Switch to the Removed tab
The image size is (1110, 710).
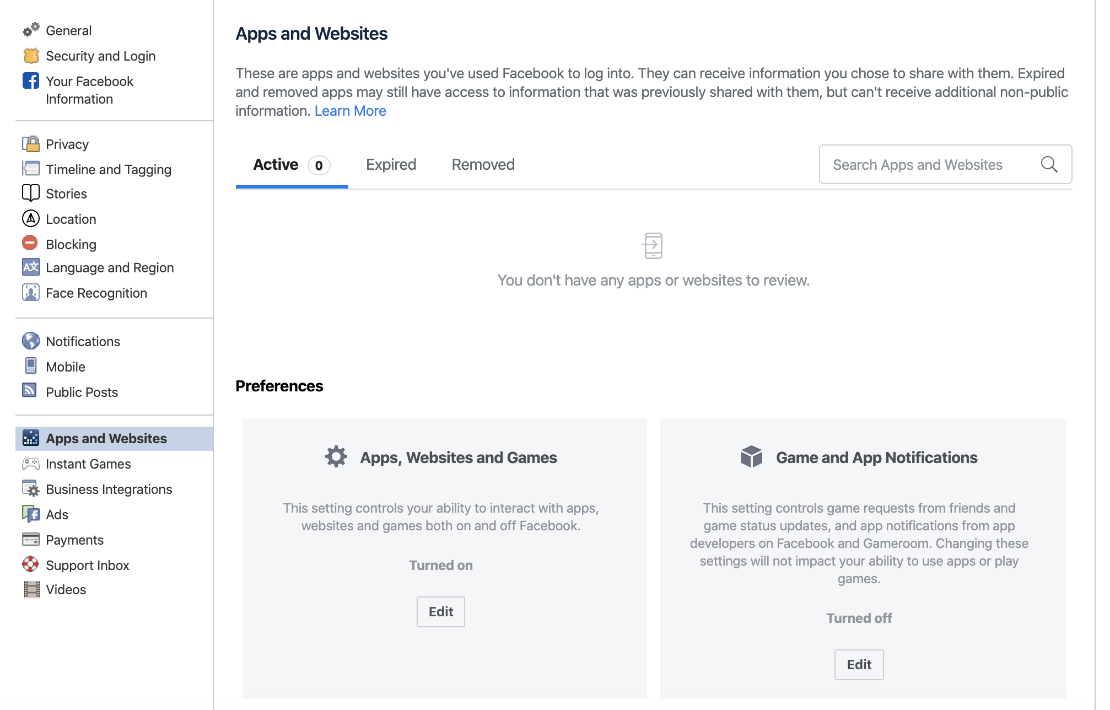(483, 164)
